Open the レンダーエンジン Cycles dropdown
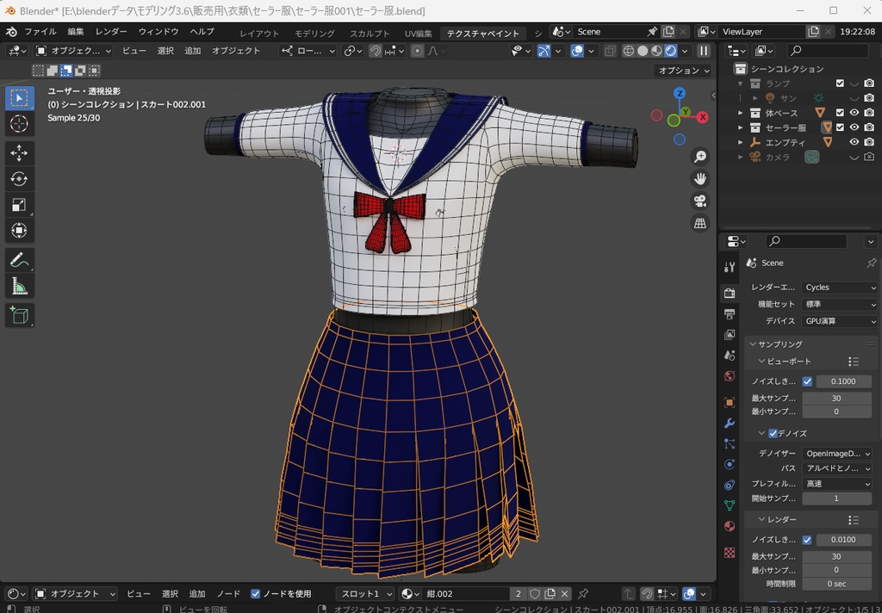 click(x=839, y=288)
